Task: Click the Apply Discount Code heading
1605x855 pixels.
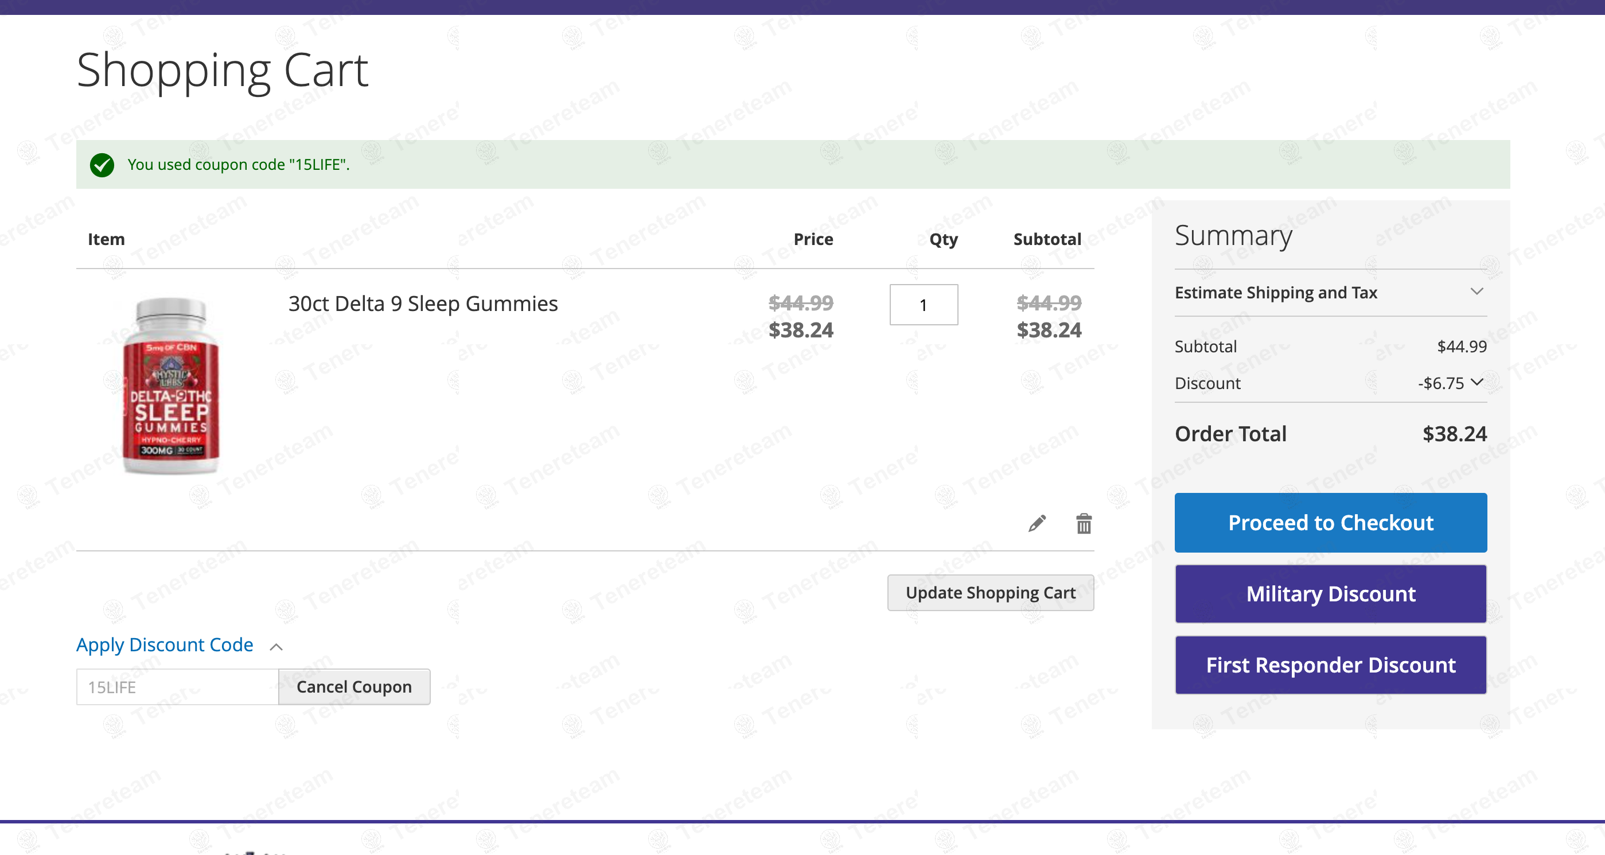Action: [165, 644]
